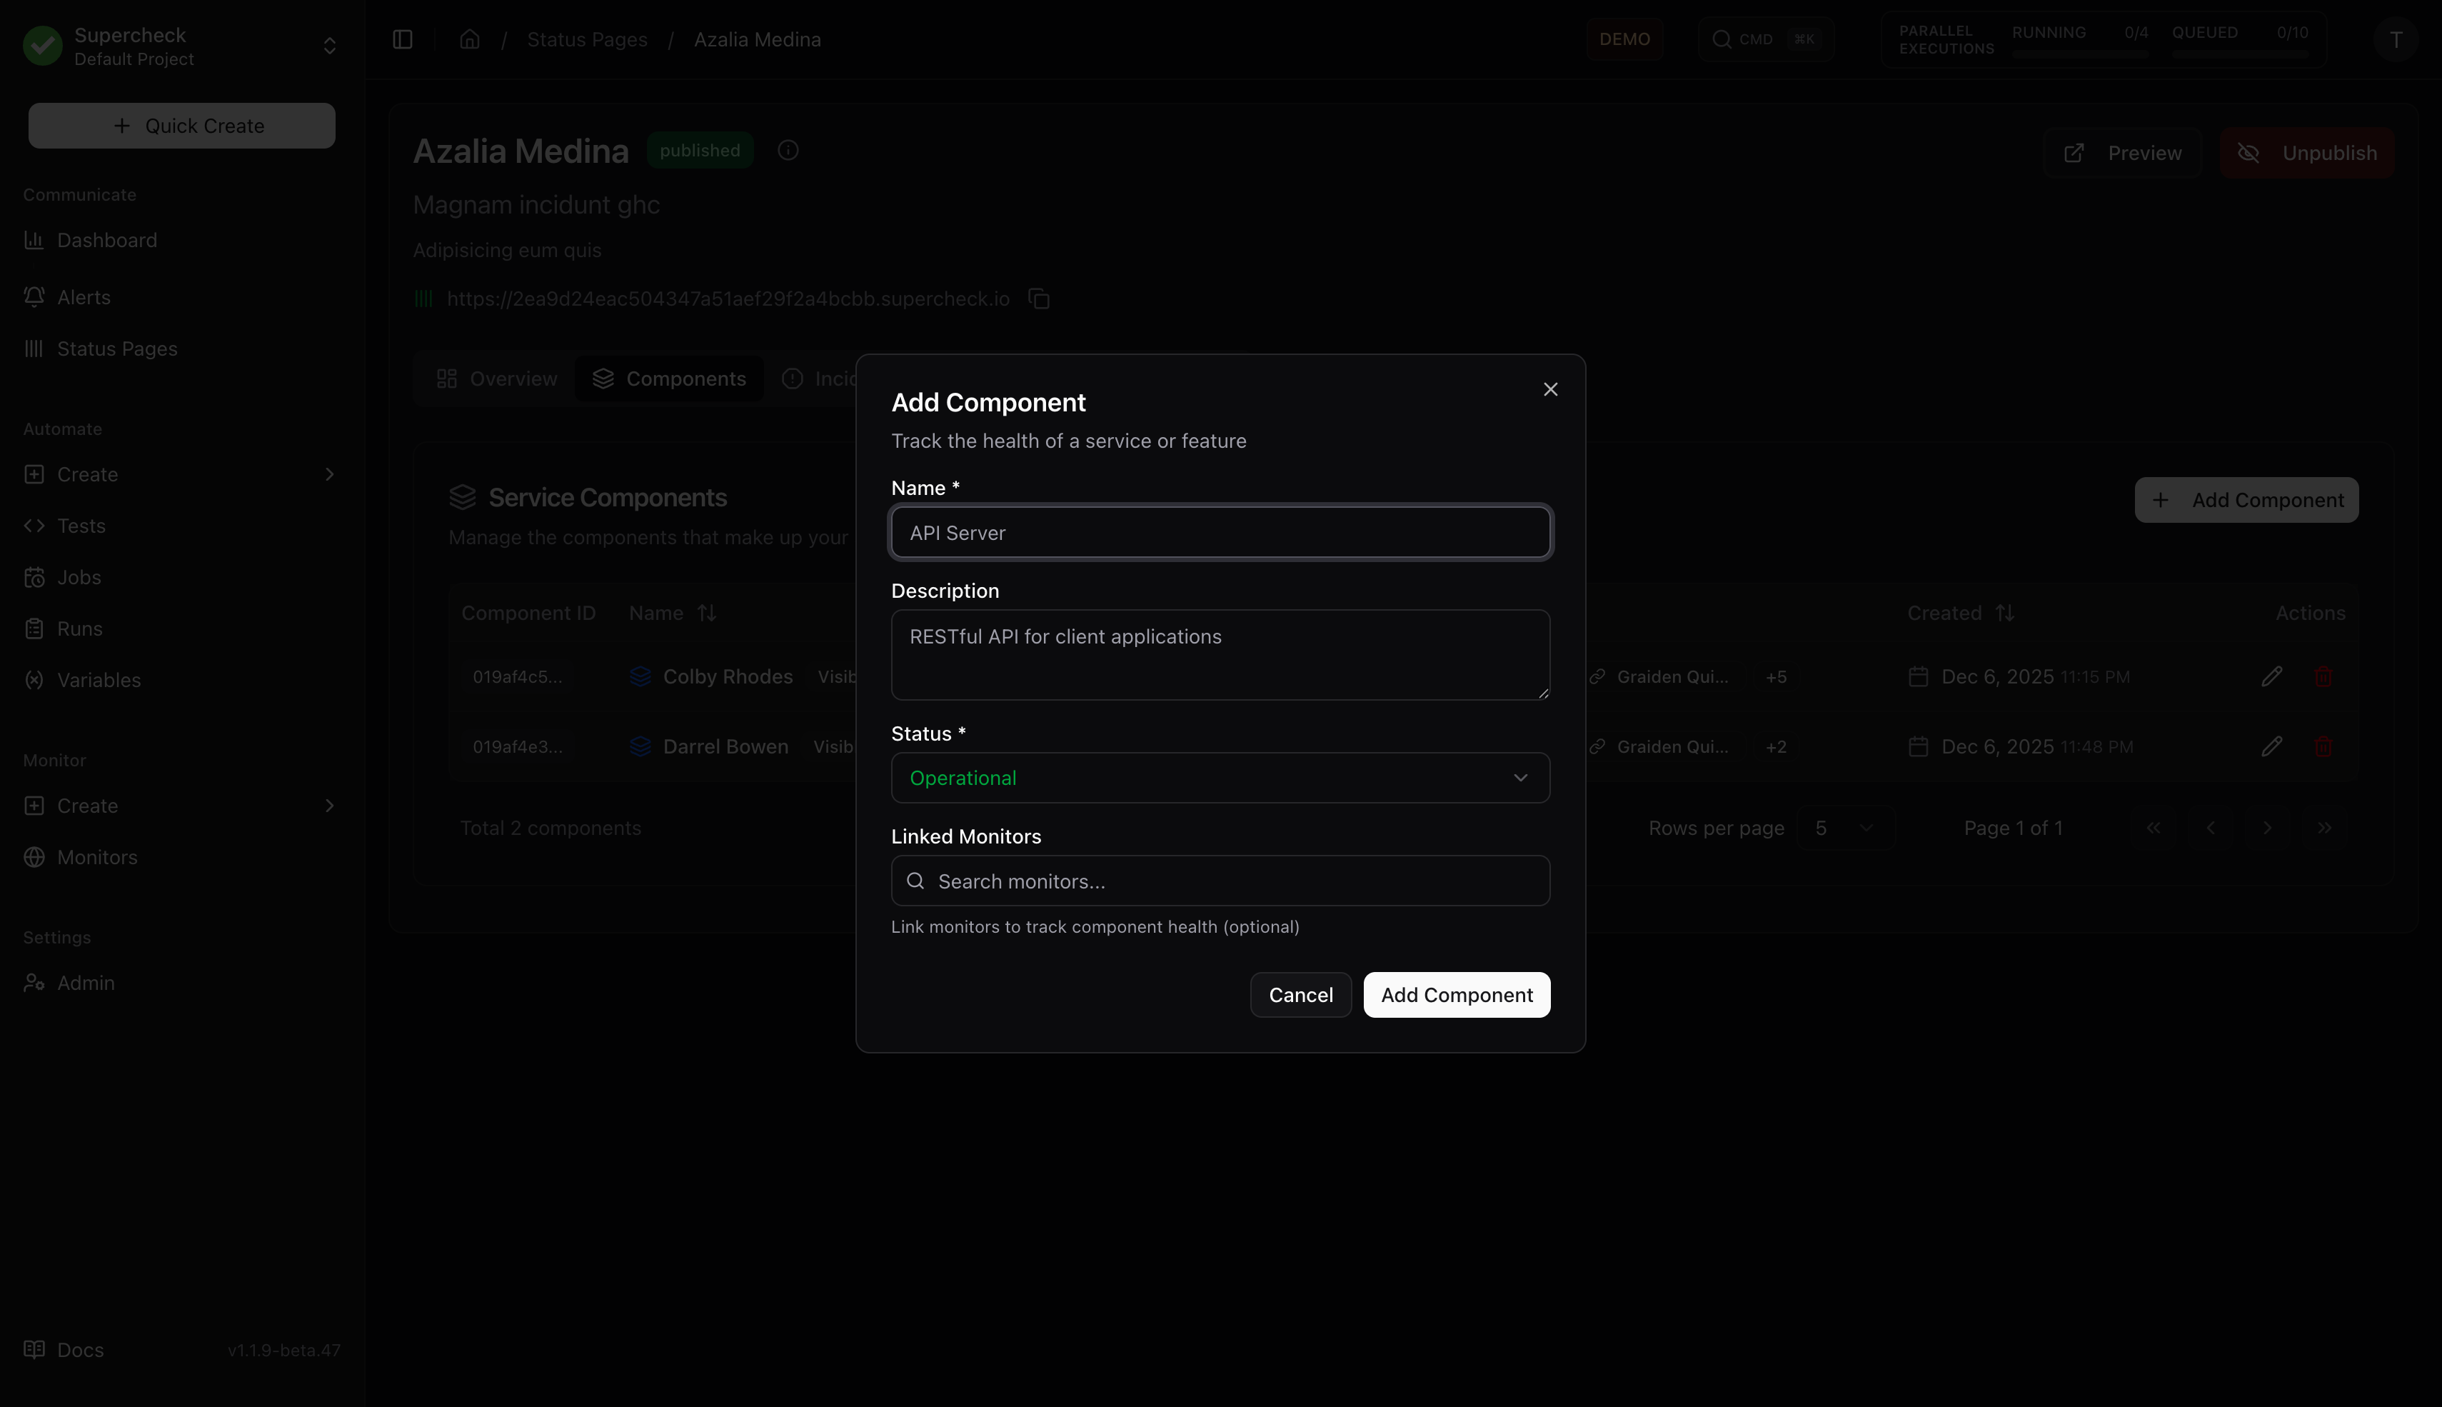
Task: Open the Monitors section
Action: click(96, 857)
